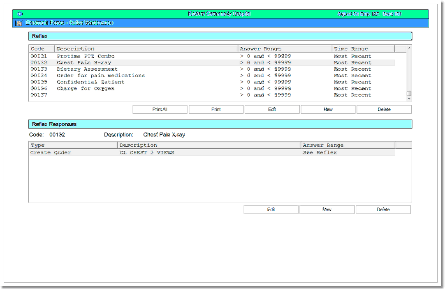Click the scroll up arrow of the Reflex list
Image resolution: width=445 pixels, height=290 pixels.
409,48
